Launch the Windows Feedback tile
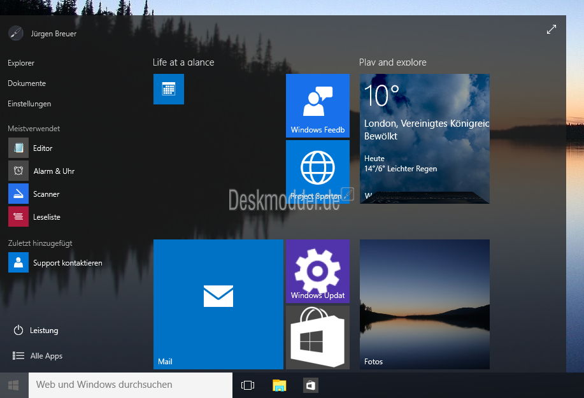Screen dimensions: 584x398 (x=318, y=105)
